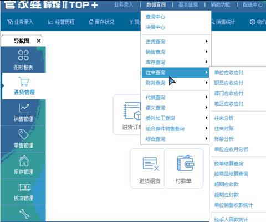This screenshot has width=266, height=222.
Task: Open 按单结算查询 from the submenu
Action: (229, 164)
